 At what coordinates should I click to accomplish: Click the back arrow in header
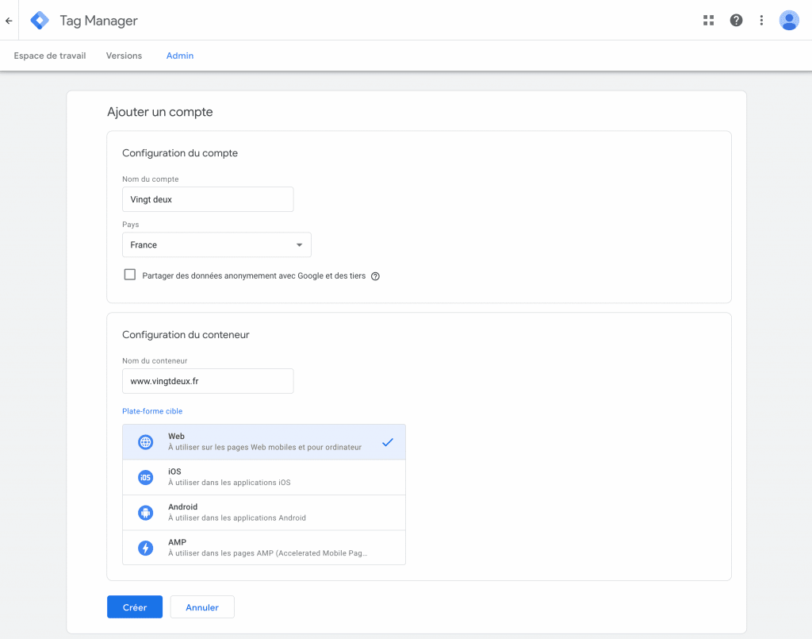point(9,21)
